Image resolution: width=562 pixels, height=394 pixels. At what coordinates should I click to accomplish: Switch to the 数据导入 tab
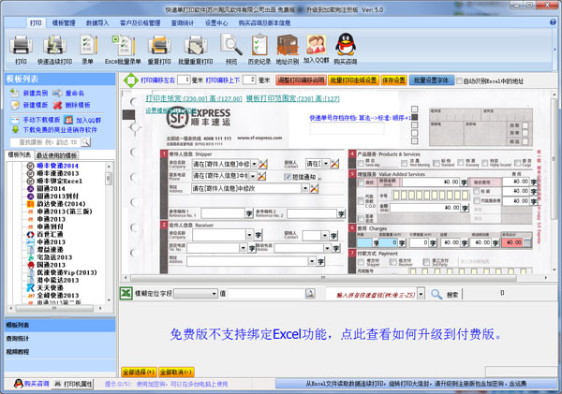coord(97,22)
